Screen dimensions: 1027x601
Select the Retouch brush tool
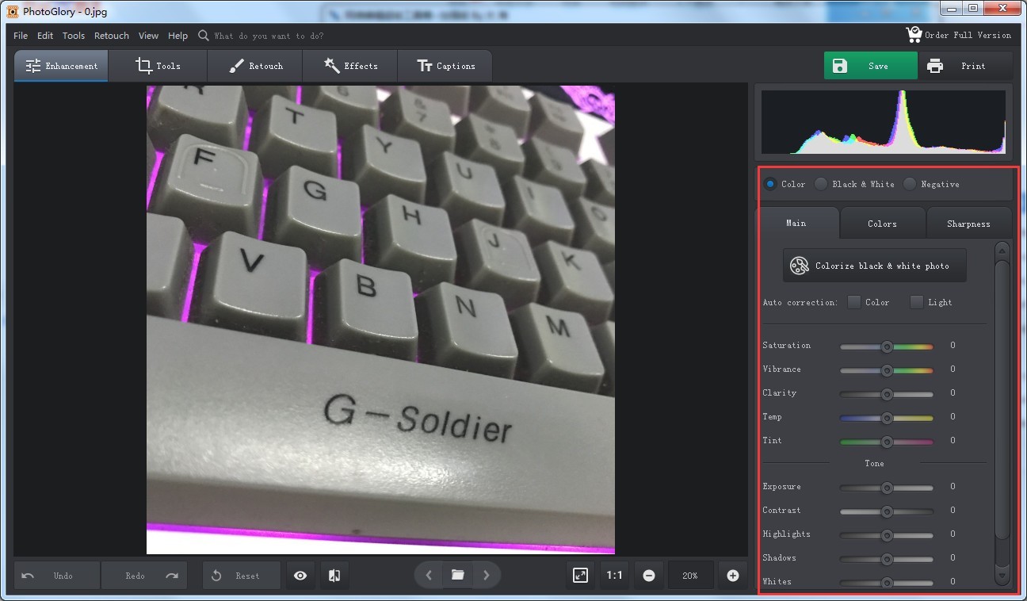(x=235, y=66)
